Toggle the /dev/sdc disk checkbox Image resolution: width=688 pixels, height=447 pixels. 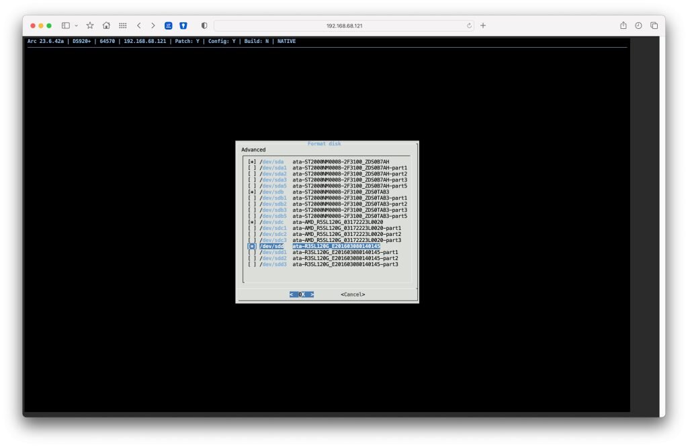coord(252,222)
